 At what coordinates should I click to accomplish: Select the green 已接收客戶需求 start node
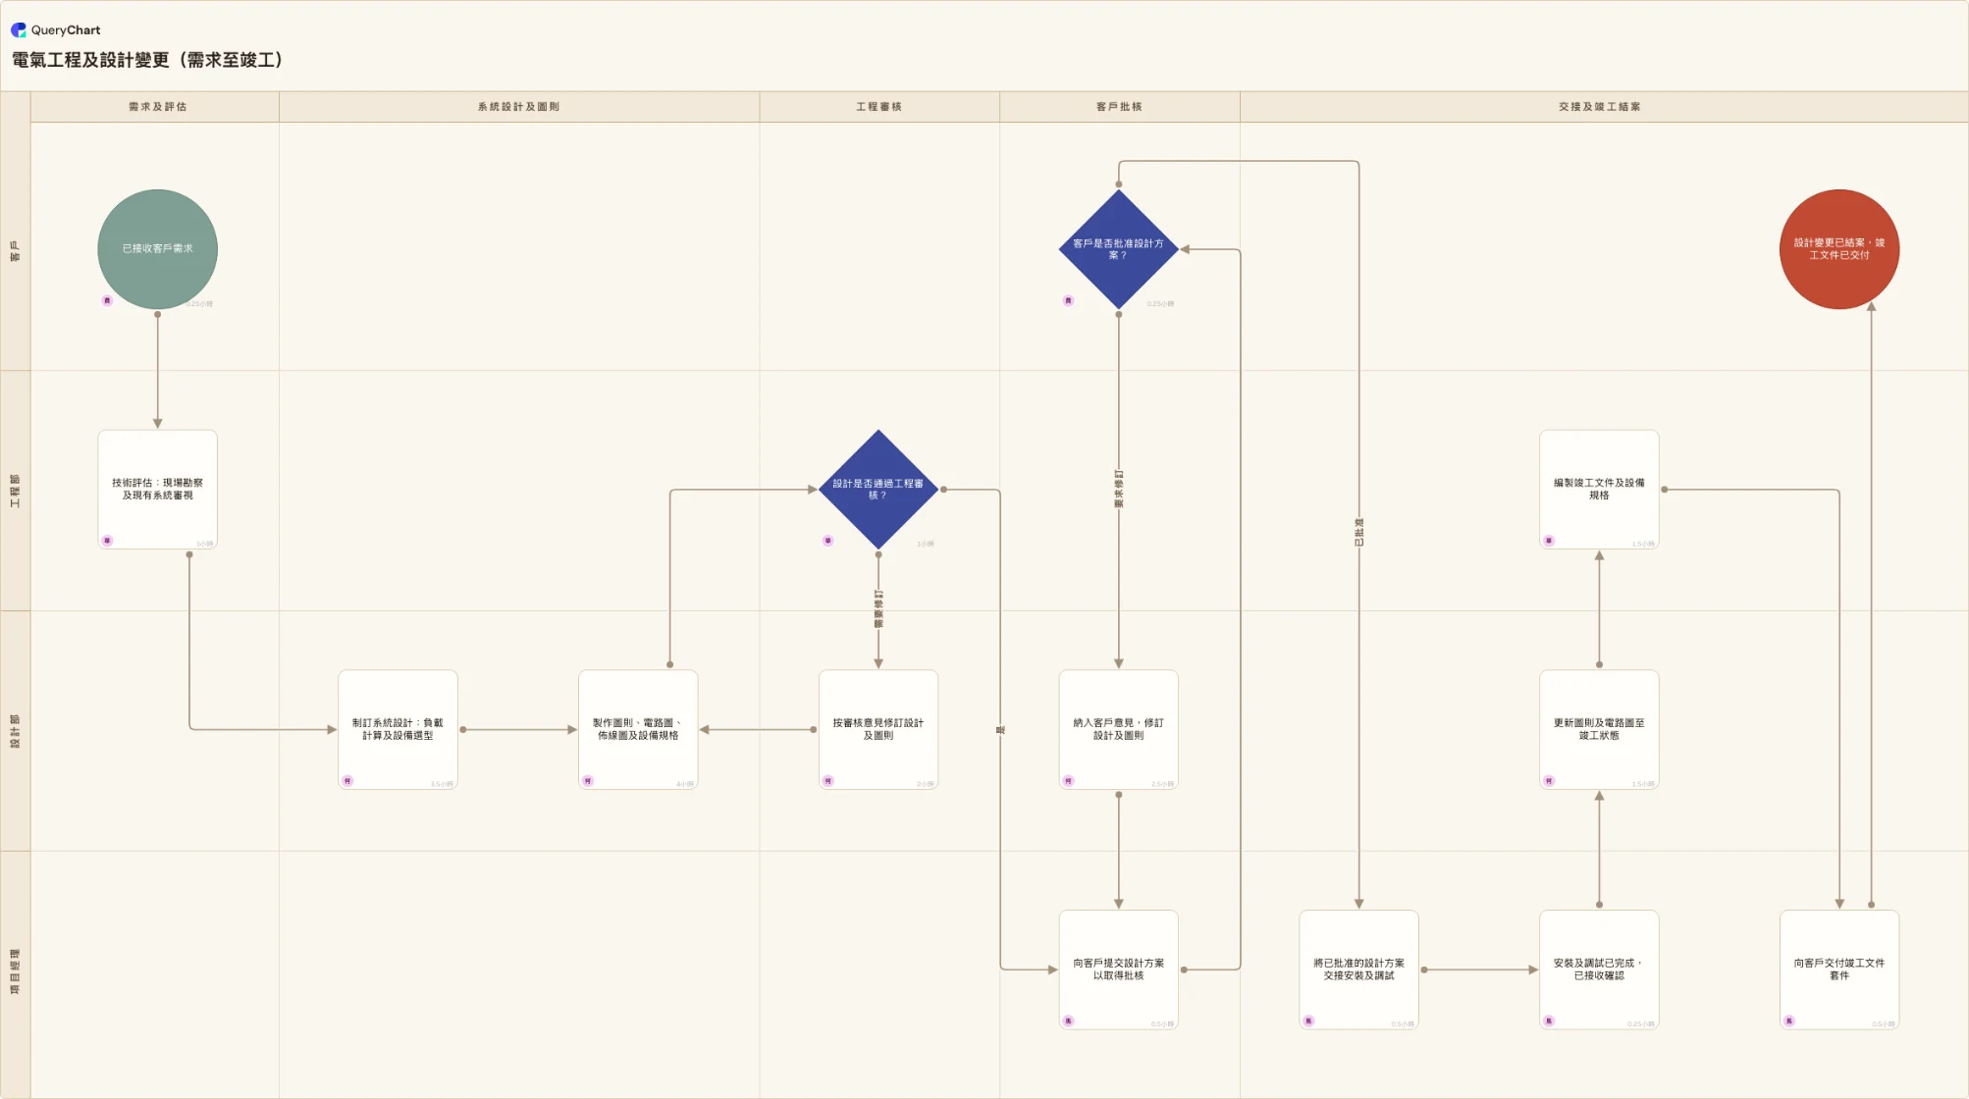[x=157, y=249]
